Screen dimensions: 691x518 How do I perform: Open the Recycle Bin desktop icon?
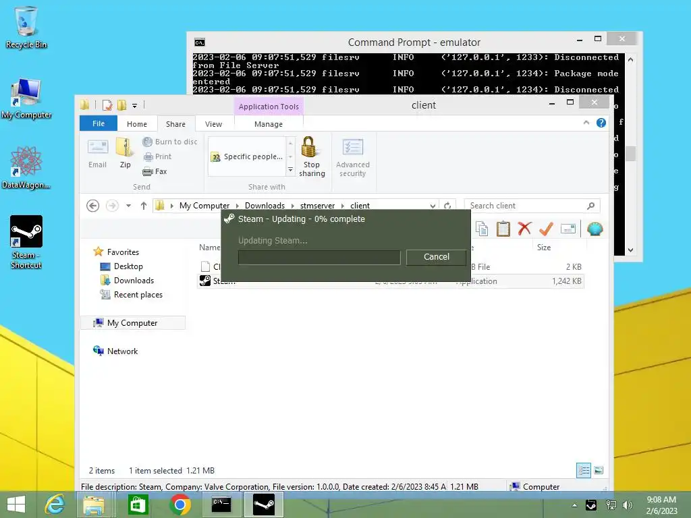point(26,27)
